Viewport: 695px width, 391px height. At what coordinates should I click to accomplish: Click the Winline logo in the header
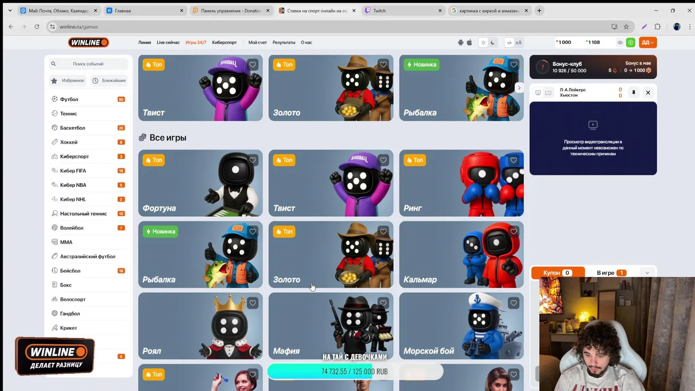point(89,42)
